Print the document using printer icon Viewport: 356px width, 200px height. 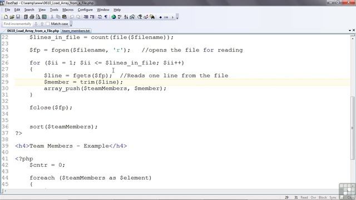click(32, 17)
